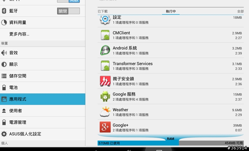This screenshot has width=249, height=151.
Task: Click the Google 服務 android icon
Action: [105, 96]
